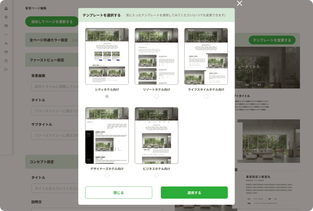Screen dimensions: 313x211
Task: Click the 適用する button
Action: tap(194, 193)
